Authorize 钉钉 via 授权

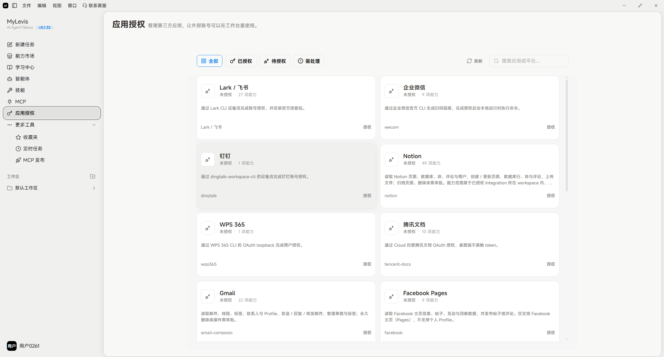[367, 196]
